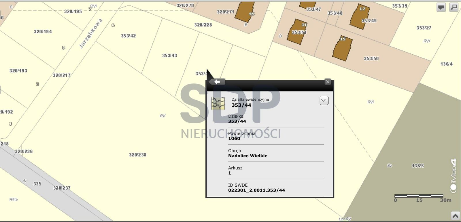The height and width of the screenshot is (222, 461).
Task: Select parcel label 320/193
Action: click(18, 71)
